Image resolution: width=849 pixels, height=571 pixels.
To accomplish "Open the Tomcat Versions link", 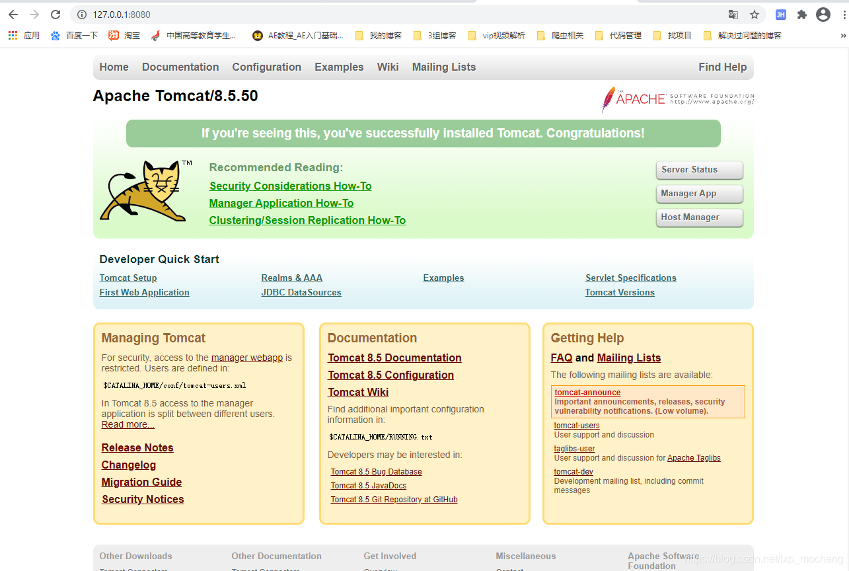I will click(x=620, y=293).
